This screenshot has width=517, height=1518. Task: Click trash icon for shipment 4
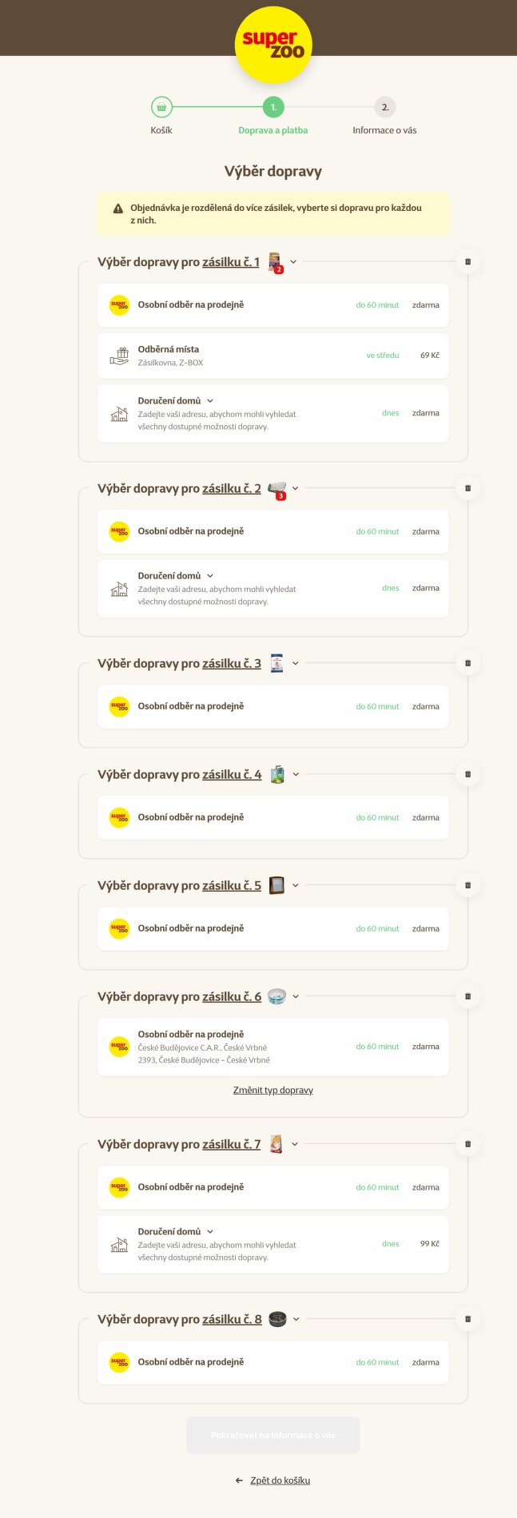467,774
